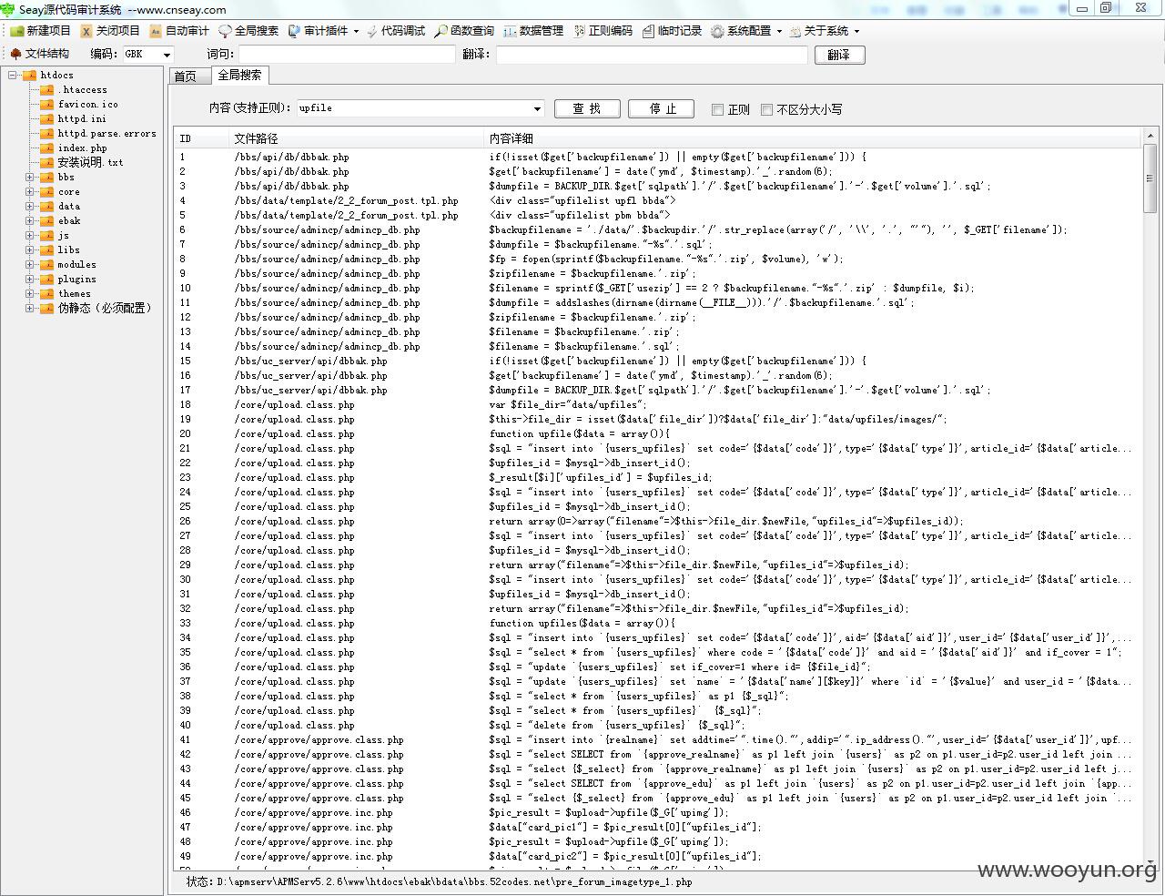Expand the plugins folder node

29,280
